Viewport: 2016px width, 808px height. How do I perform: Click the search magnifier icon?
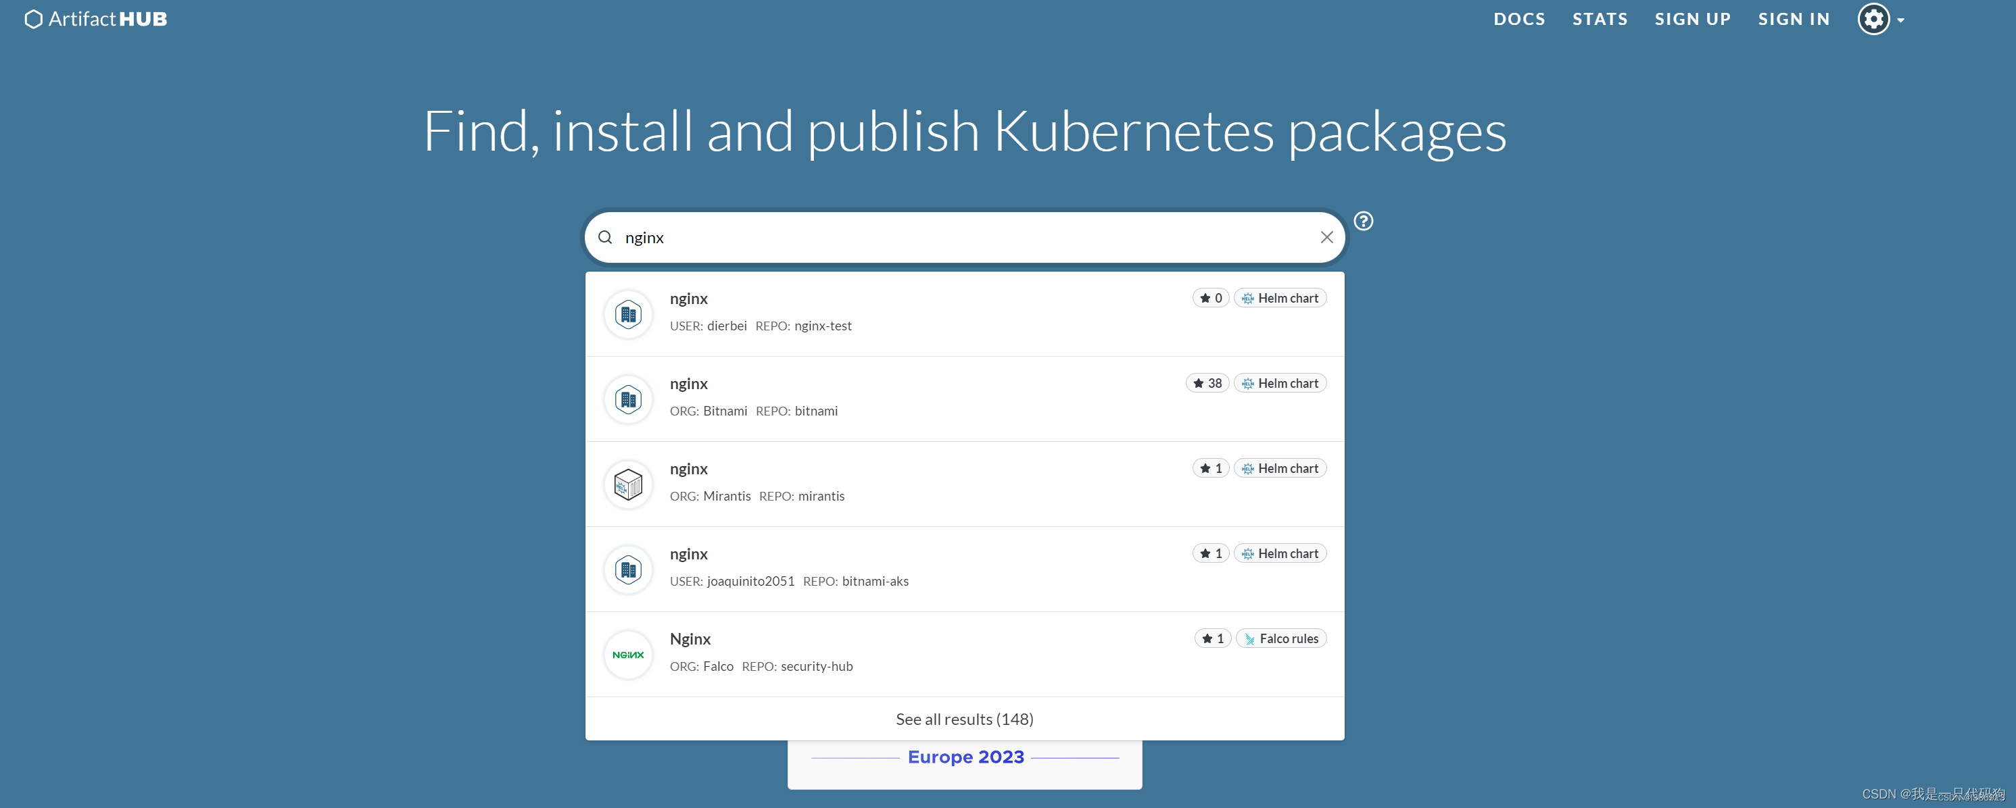605,237
